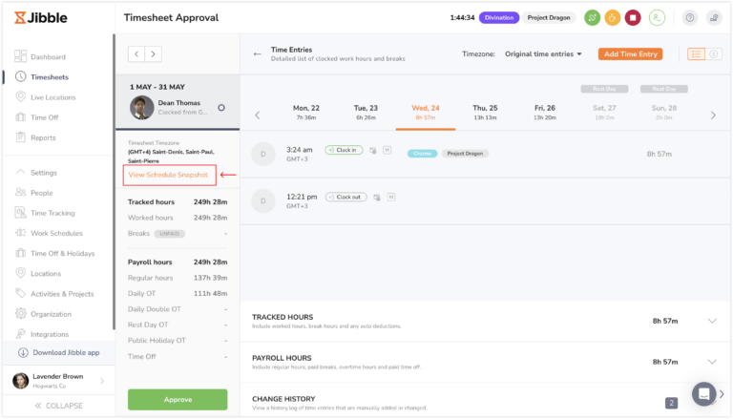Screen dimensions: 733x419
Task: Open the Reports clipboard icon
Action: pyautogui.click(x=20, y=137)
